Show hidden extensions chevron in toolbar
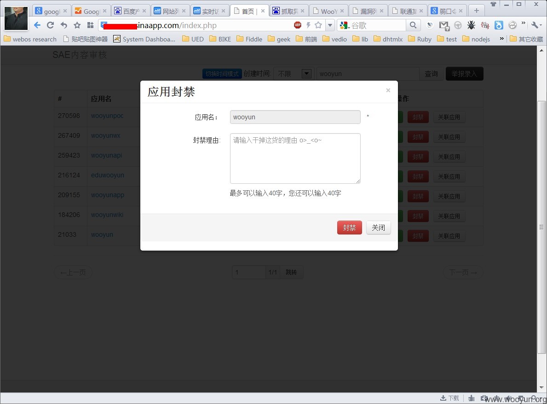The image size is (547, 404). tap(523, 23)
